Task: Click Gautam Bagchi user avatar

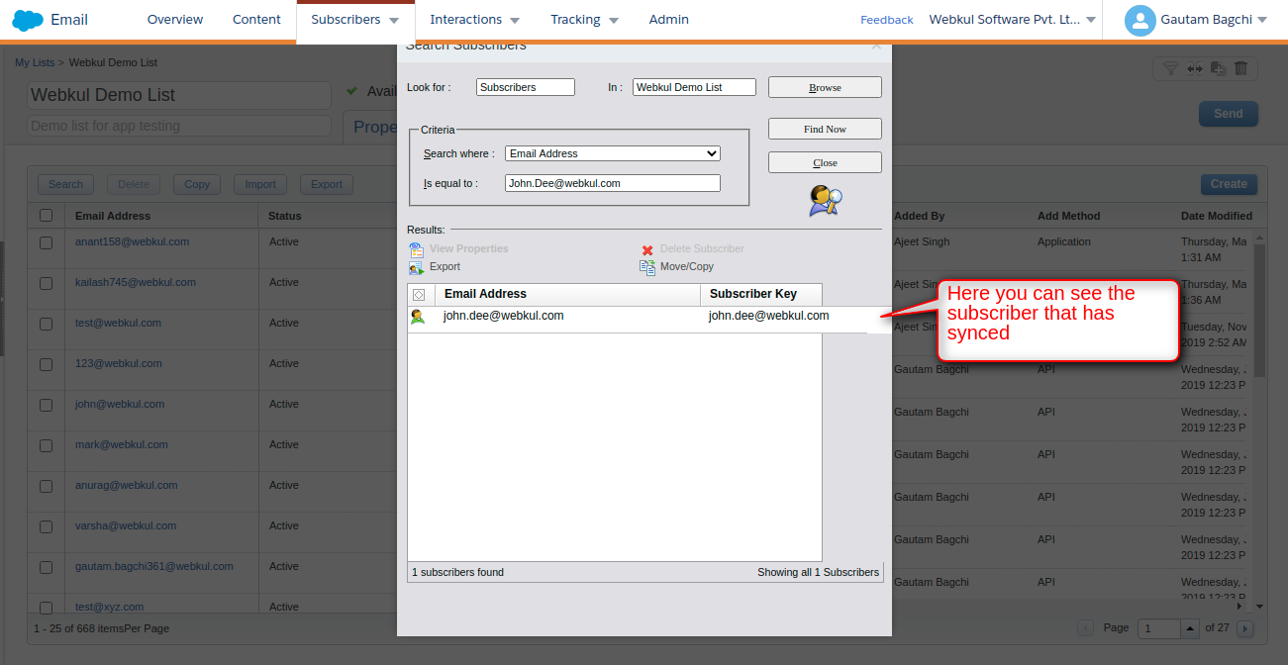Action: tap(1140, 21)
